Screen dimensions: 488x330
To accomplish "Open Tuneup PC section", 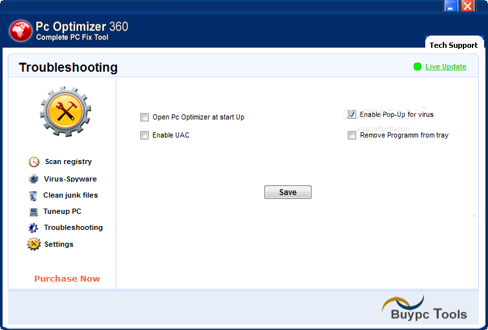I will (62, 212).
